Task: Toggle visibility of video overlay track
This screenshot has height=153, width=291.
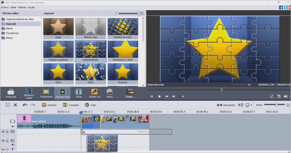Action: [x=3, y=141]
